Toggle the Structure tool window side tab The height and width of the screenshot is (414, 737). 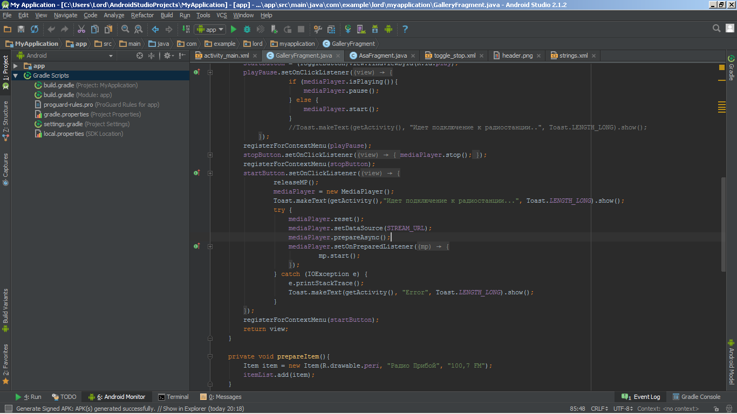click(5, 121)
